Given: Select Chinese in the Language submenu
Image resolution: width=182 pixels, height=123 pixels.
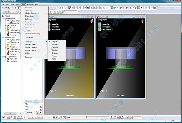Looking at the screenshot, I should [55, 53].
